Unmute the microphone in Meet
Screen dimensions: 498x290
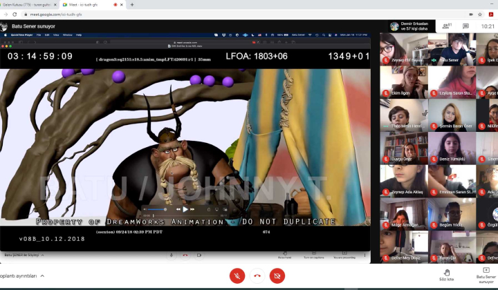pos(237,275)
